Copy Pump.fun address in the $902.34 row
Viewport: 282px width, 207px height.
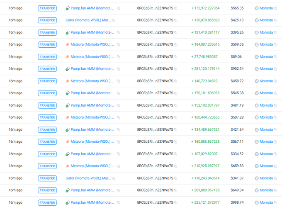(118, 69)
